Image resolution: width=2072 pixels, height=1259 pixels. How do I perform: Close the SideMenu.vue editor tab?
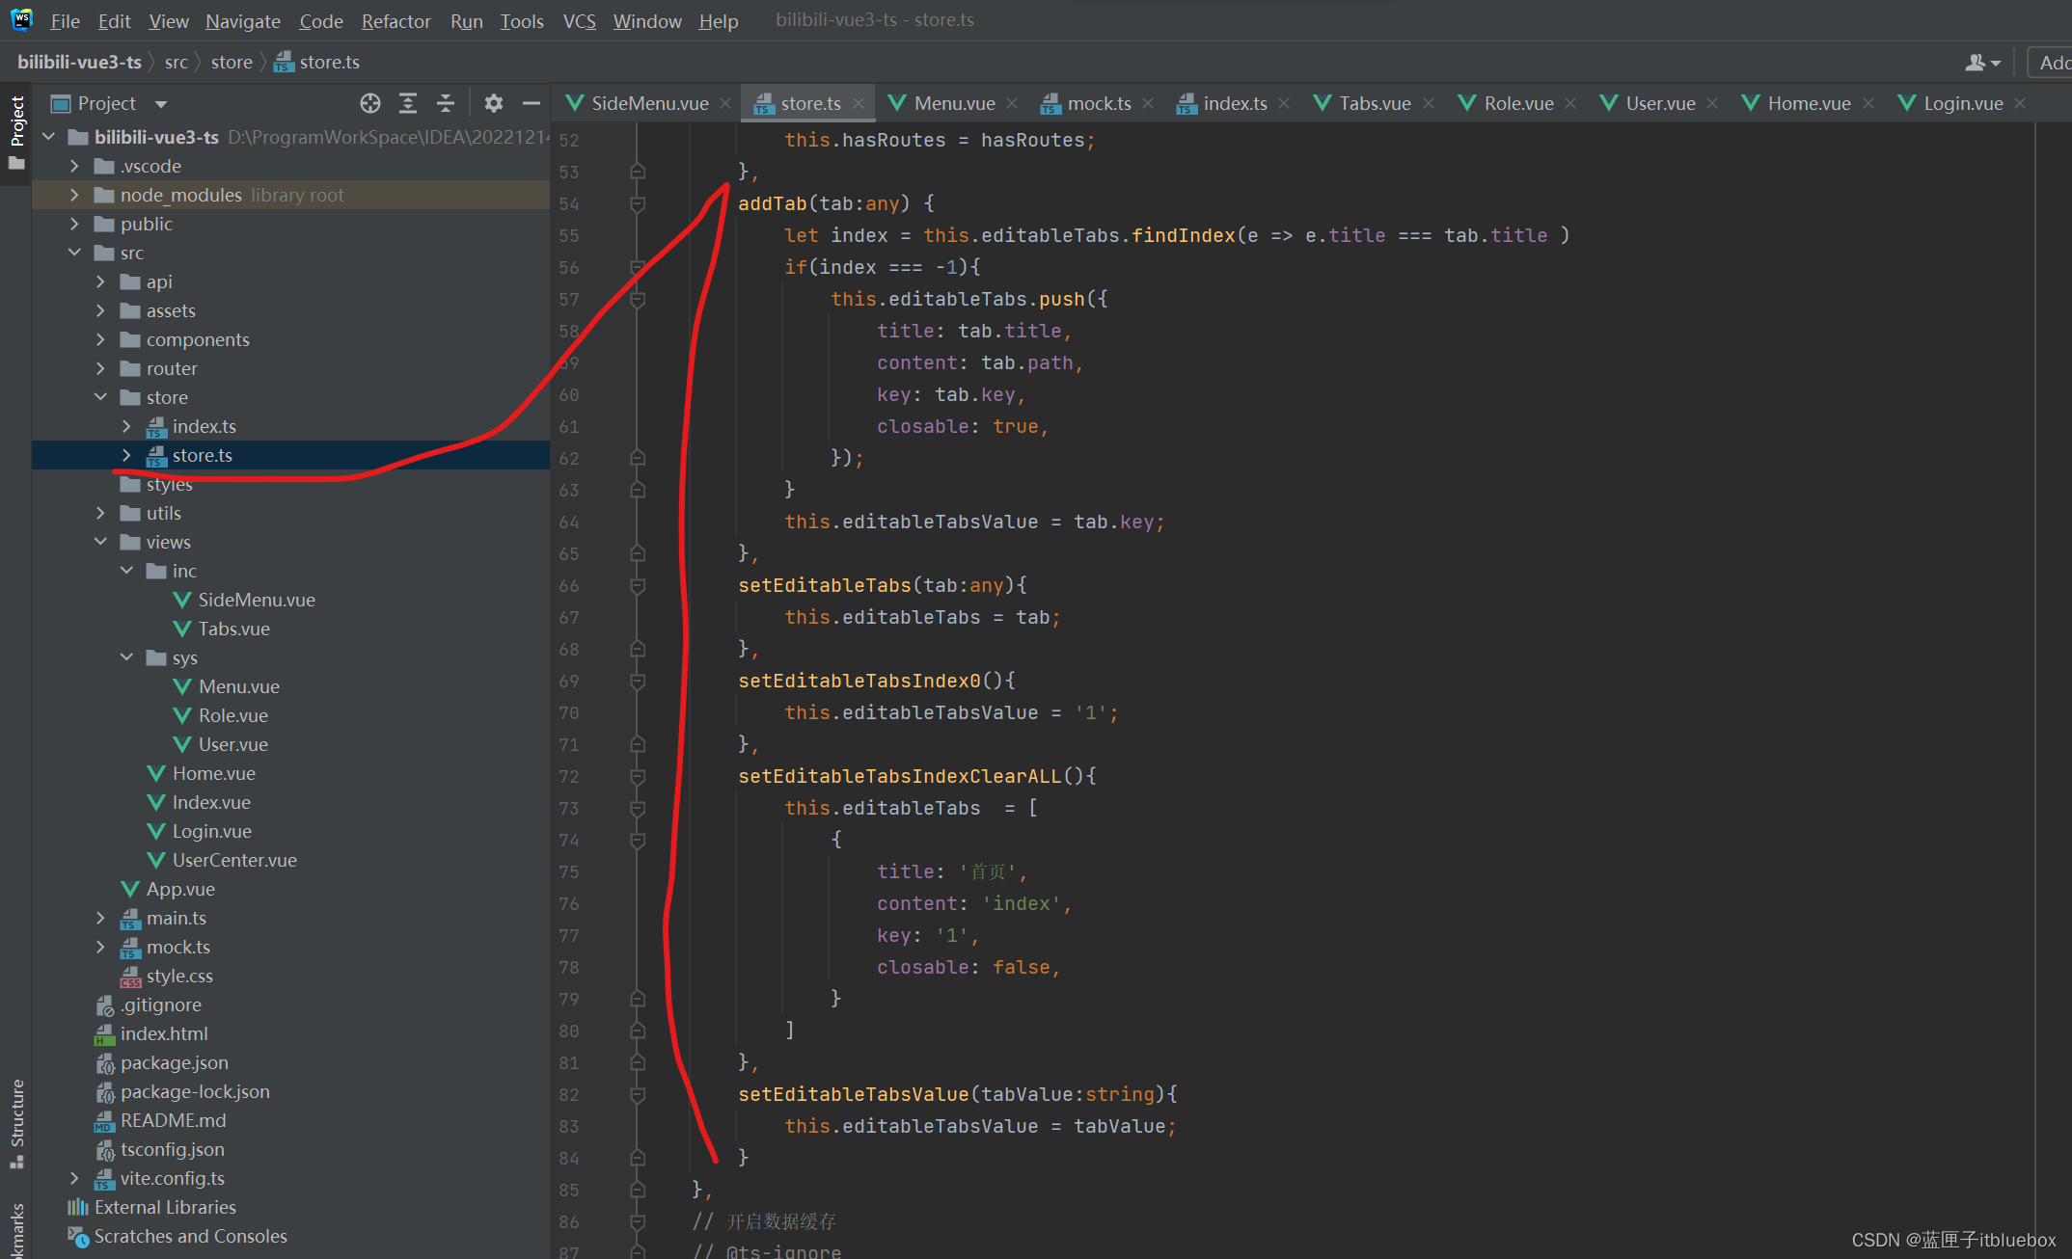tap(725, 103)
